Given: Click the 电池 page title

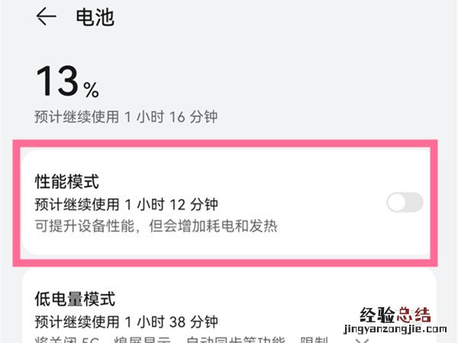Looking at the screenshot, I should coord(95,17).
